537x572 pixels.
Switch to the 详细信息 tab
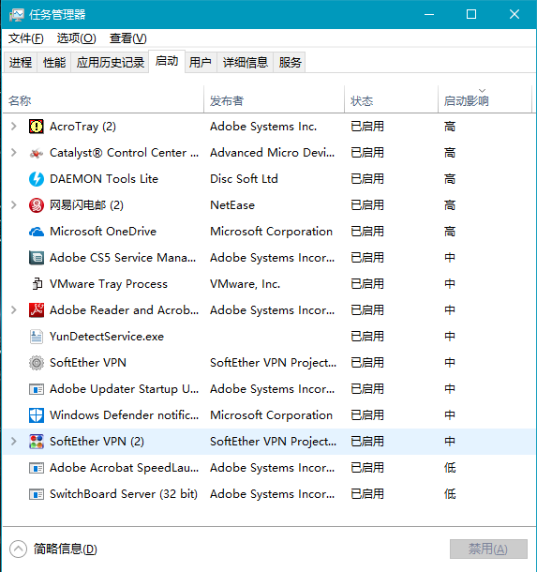click(x=245, y=63)
